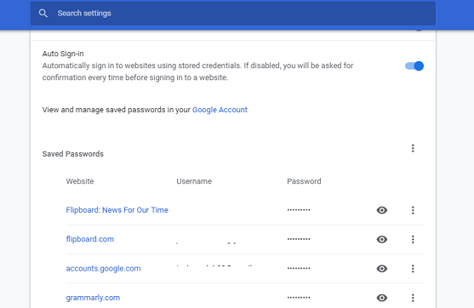Image resolution: width=474 pixels, height=308 pixels.
Task: Show password for Flipboard: News For Our Time
Action: coord(382,210)
